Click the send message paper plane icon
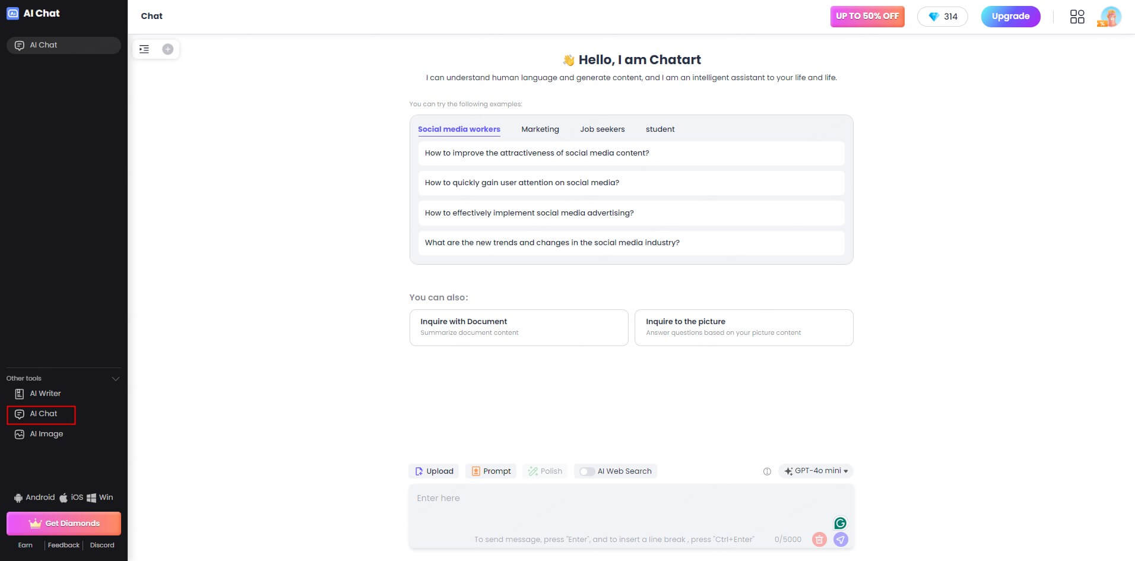Viewport: 1135px width, 561px height. pyautogui.click(x=841, y=539)
